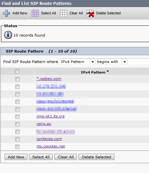149x173 pixels.
Task: Click the empty grid Clear All icon
Action: [64, 13]
